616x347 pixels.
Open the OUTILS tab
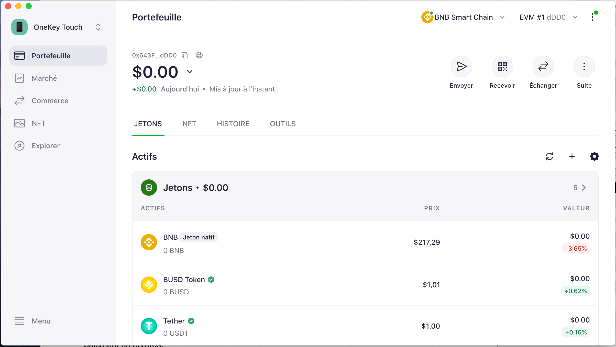click(283, 124)
